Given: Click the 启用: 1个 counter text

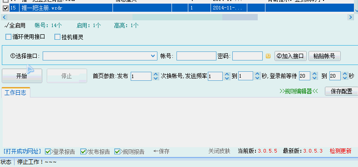Looking at the screenshot, I should point(88,25).
